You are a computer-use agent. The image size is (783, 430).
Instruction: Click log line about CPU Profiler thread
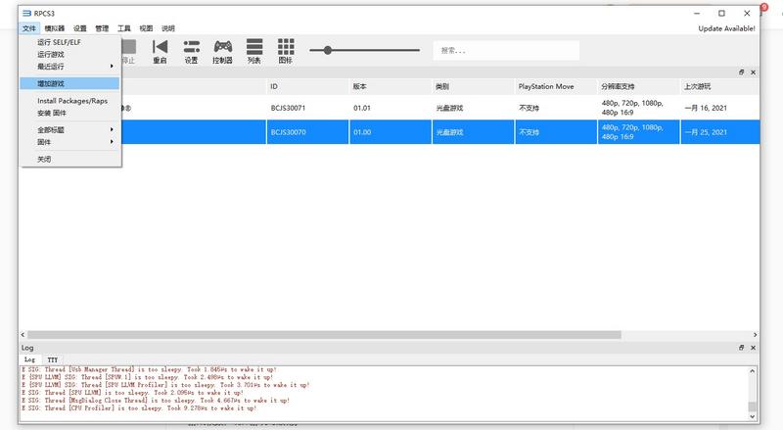(x=139, y=408)
